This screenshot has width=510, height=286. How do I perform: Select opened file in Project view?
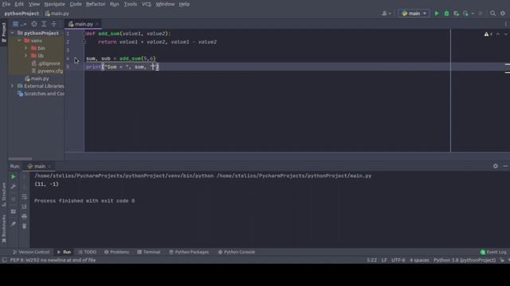click(x=34, y=24)
